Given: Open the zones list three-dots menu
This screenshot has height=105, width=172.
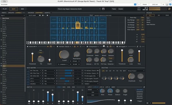Looking at the screenshot, I should pos(24,13).
